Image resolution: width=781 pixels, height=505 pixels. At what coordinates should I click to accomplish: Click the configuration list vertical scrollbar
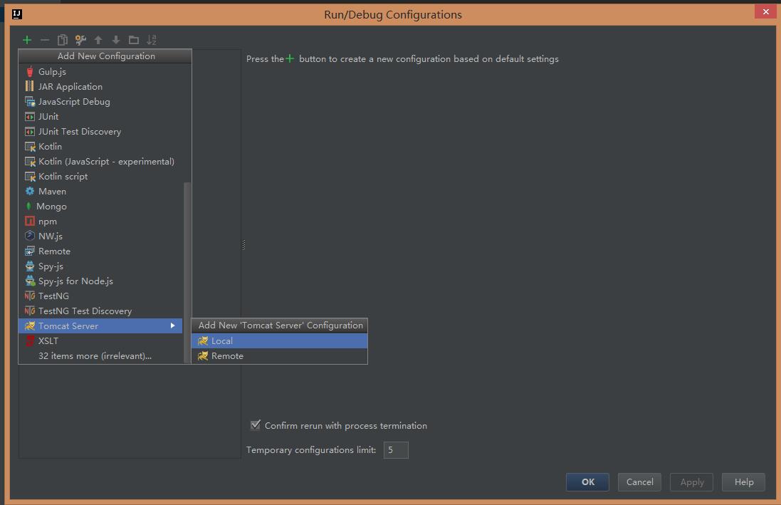tap(187, 273)
